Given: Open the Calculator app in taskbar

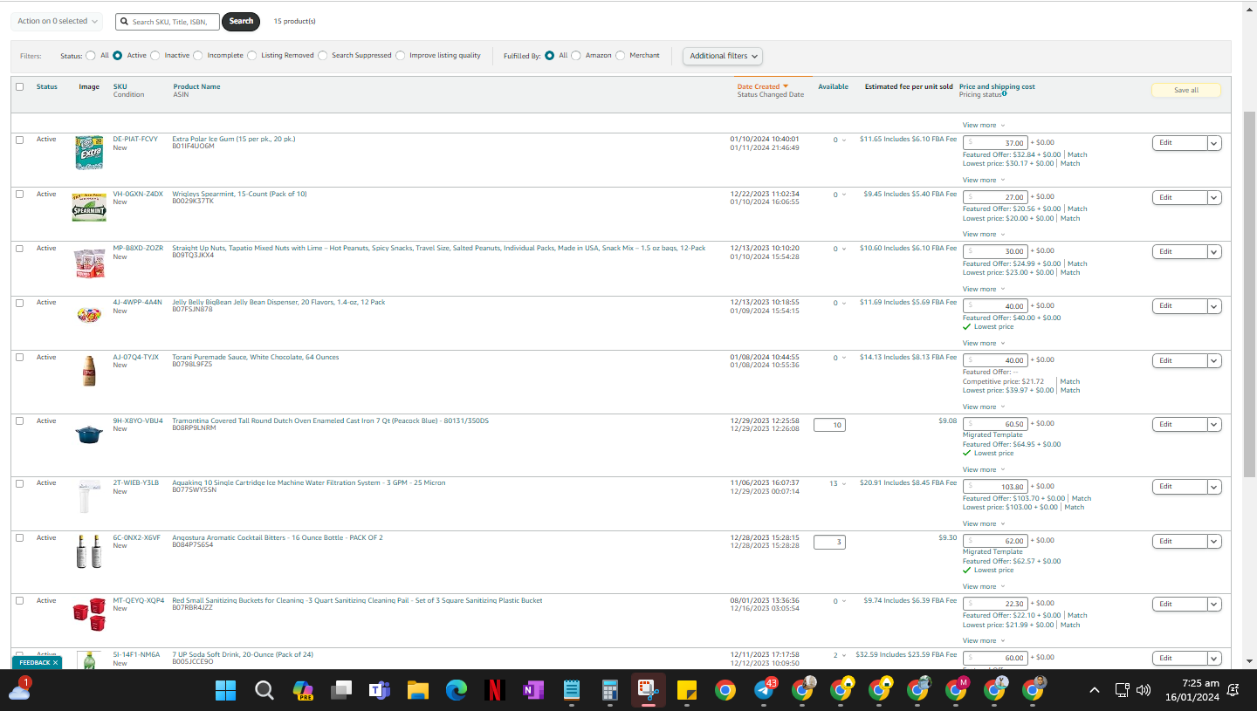Looking at the screenshot, I should tap(609, 691).
